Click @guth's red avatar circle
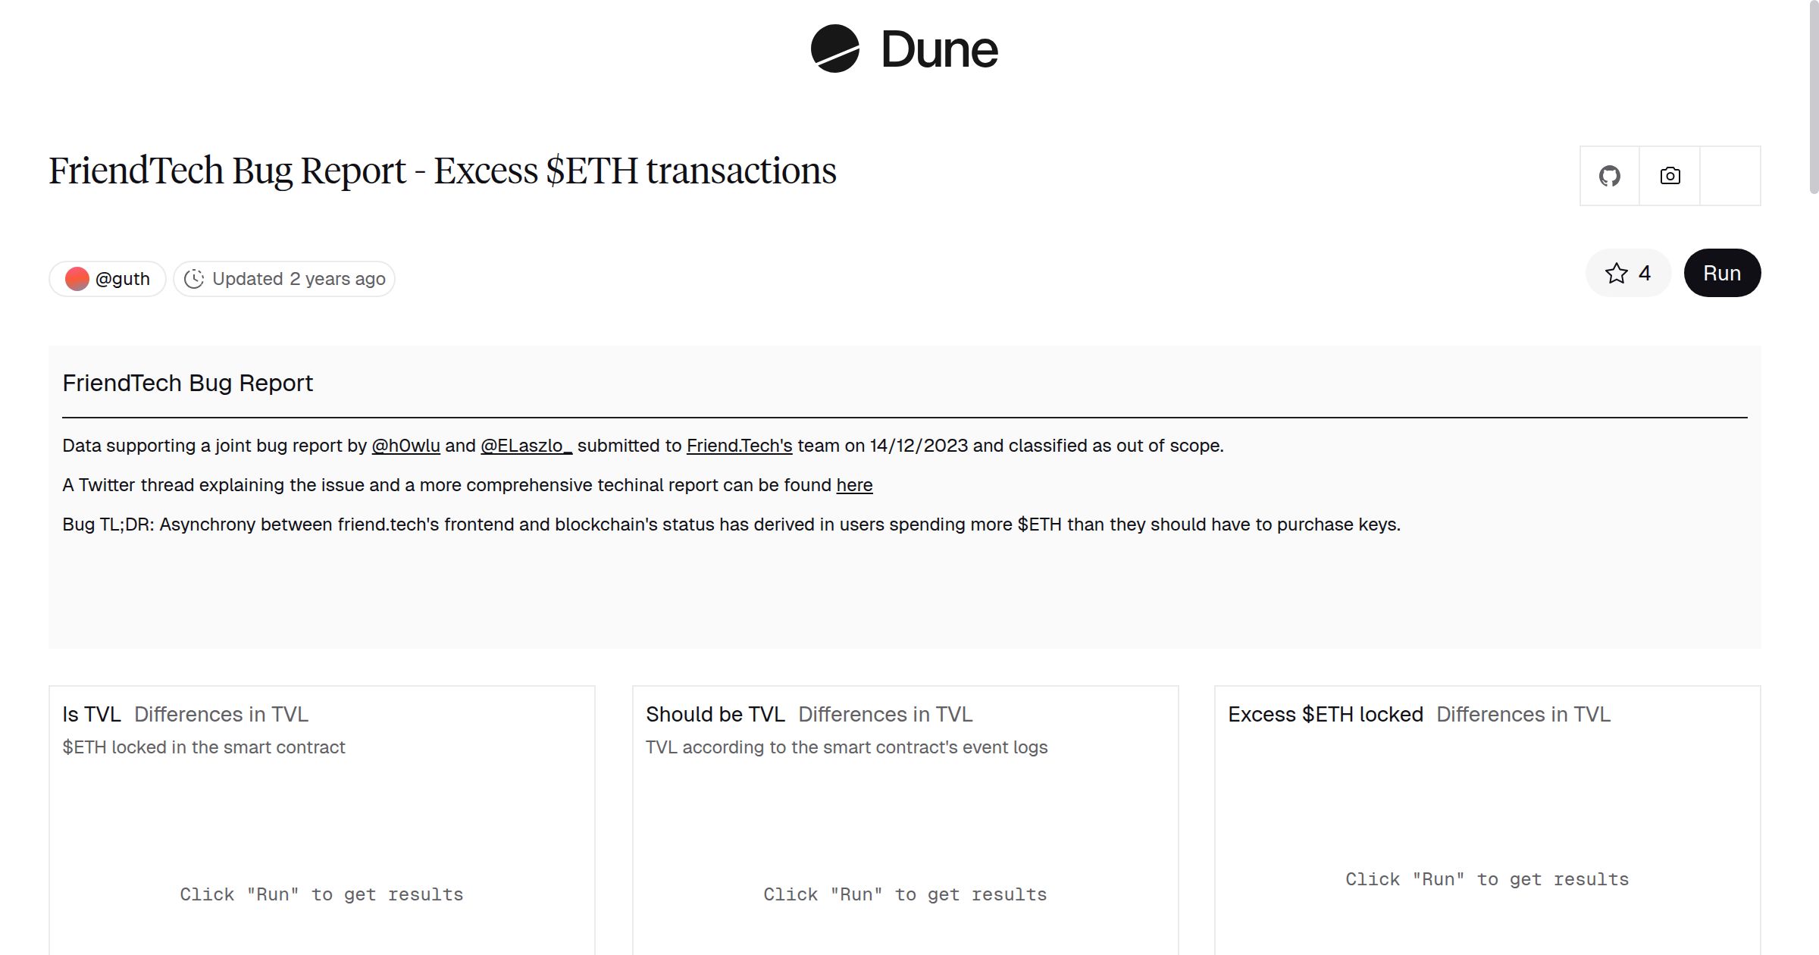Screen dimensions: 1819x955 coord(78,278)
